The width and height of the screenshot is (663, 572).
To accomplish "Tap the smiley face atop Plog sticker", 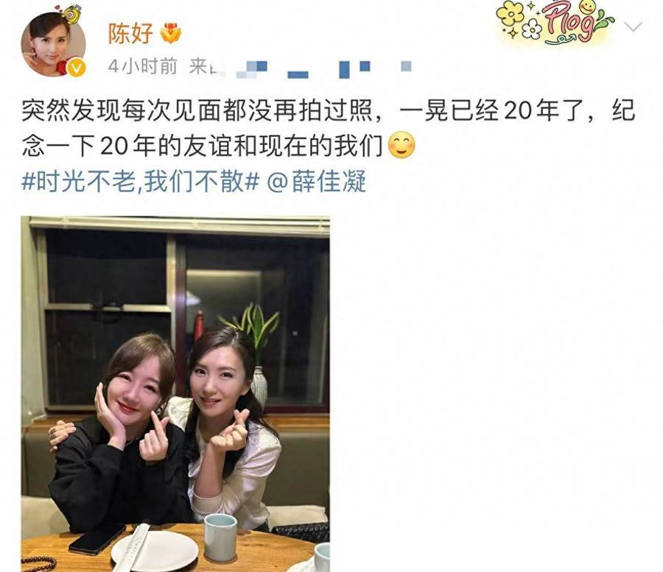I will point(587,7).
